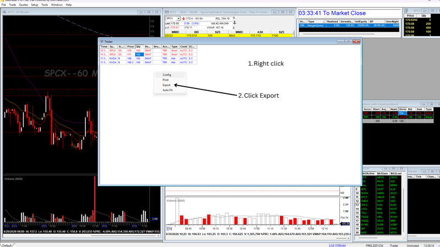Sort Trades table by Time column
Image resolution: width=440 pixels, height=247 pixels.
[104, 47]
